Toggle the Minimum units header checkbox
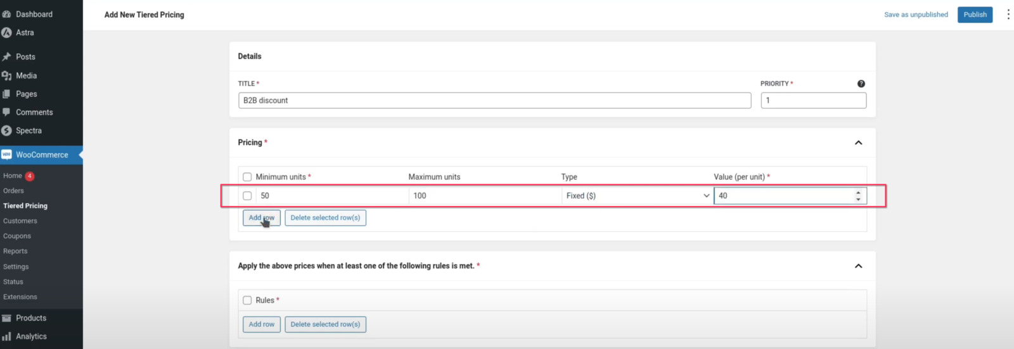Viewport: 1014px width, 349px height. (x=247, y=177)
